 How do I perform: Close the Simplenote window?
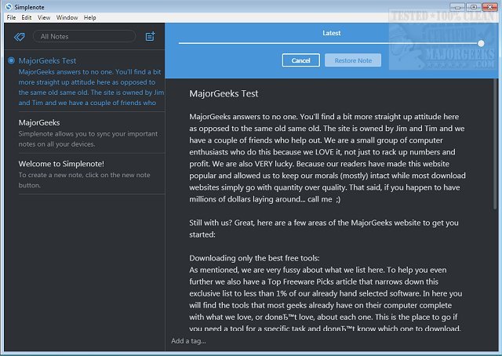click(489, 7)
